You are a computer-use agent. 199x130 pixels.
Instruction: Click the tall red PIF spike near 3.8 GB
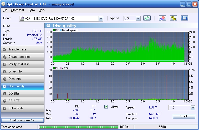tap(167, 87)
